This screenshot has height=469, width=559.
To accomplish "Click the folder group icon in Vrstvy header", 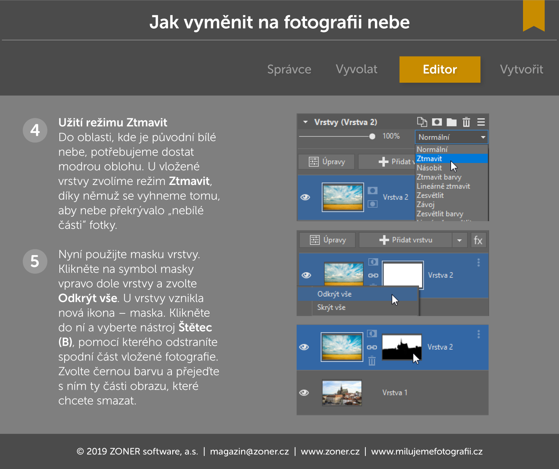I will click(x=451, y=122).
